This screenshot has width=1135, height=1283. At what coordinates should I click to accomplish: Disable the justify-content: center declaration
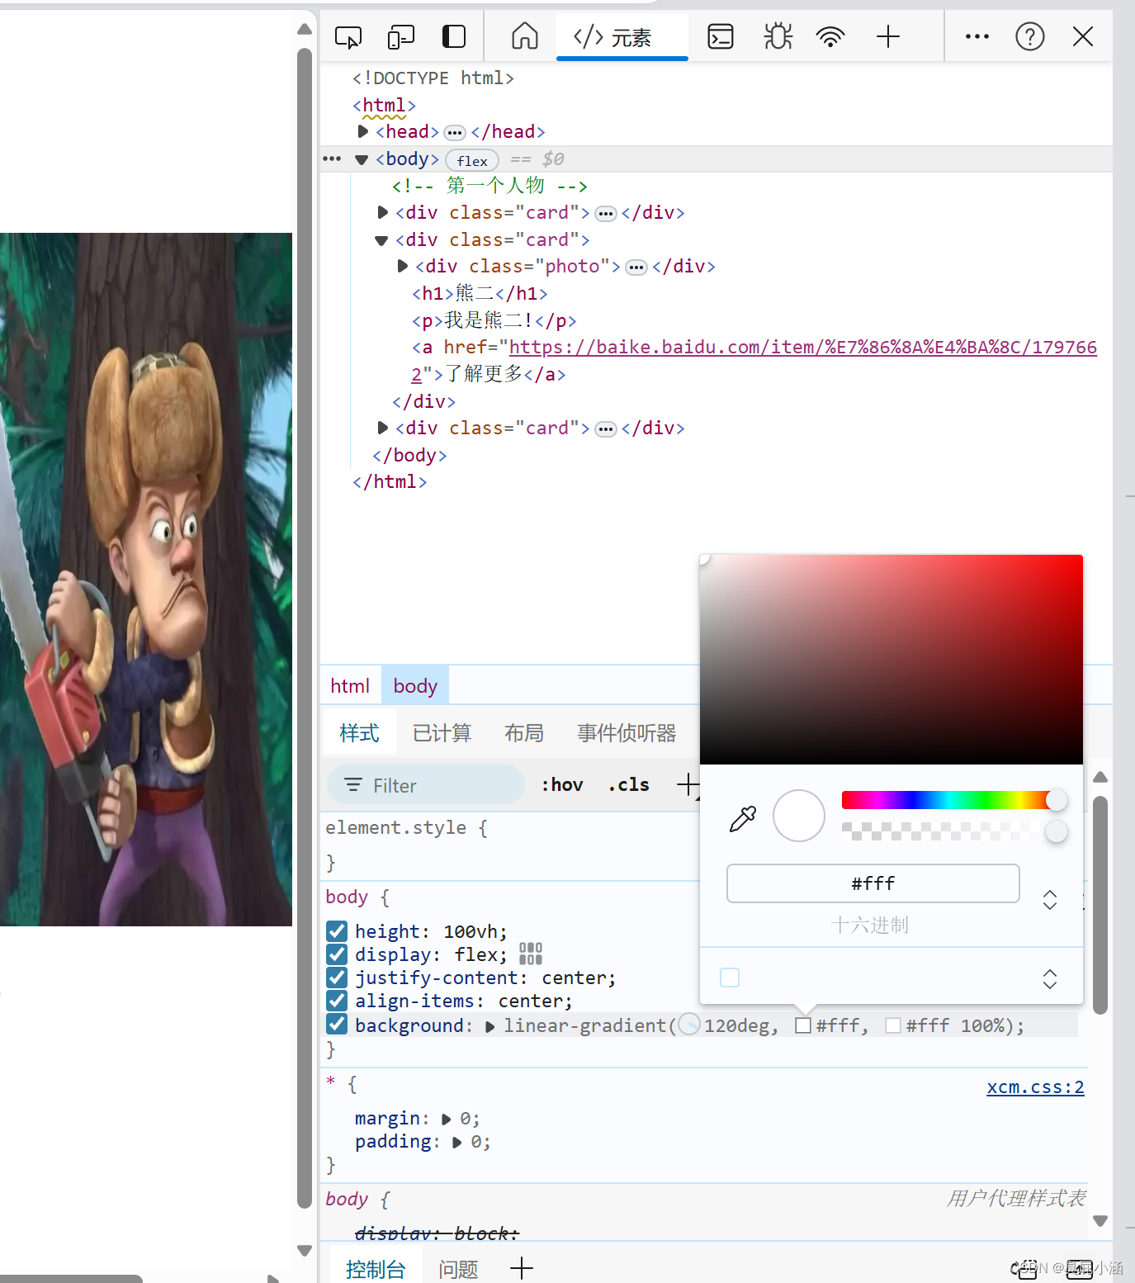pos(337,978)
